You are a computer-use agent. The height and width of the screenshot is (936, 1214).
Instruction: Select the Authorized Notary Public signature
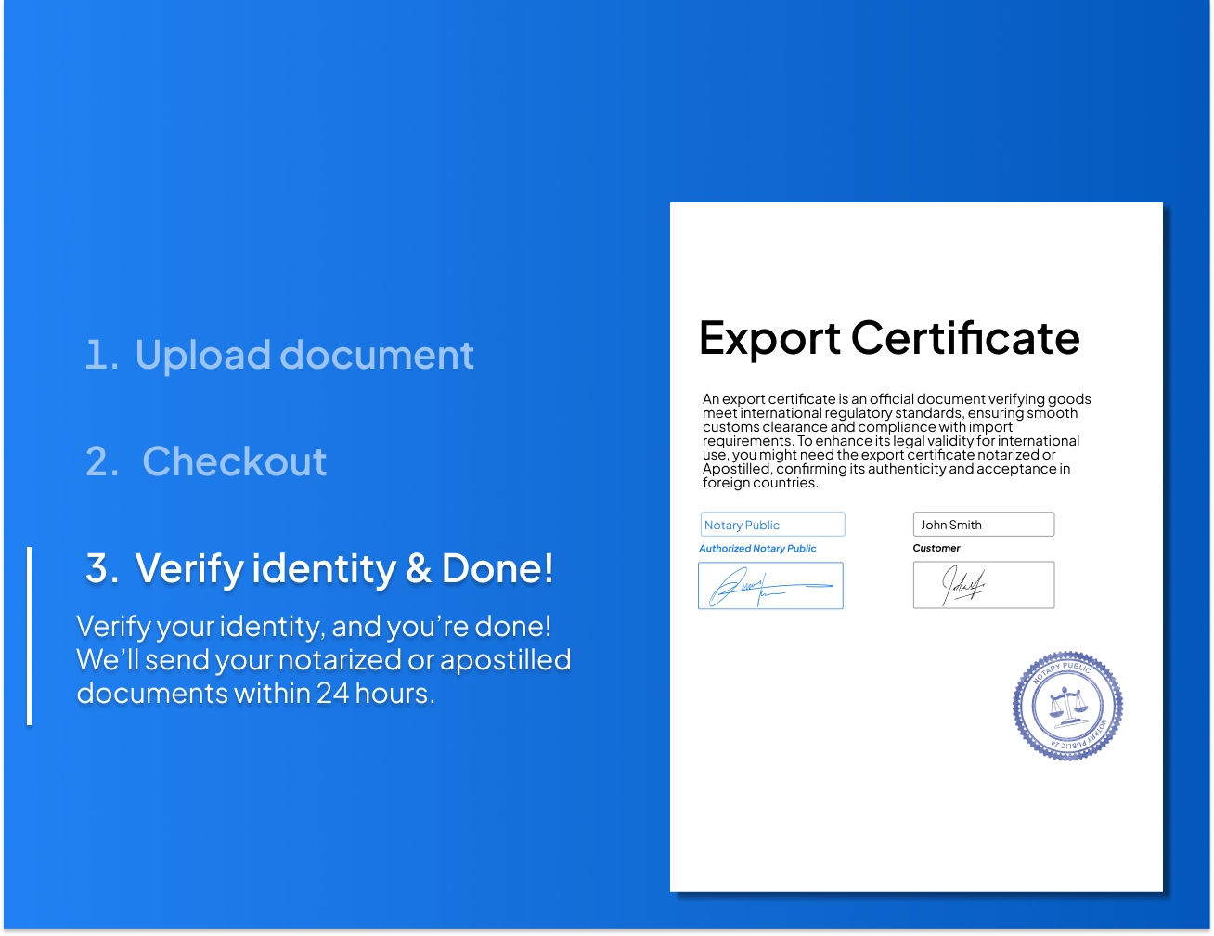pos(770,585)
